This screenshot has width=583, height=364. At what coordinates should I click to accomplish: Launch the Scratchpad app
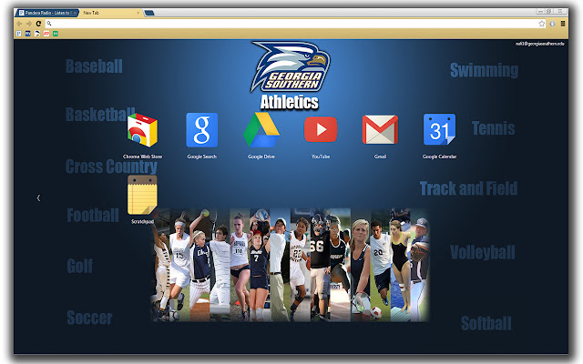pos(142,195)
